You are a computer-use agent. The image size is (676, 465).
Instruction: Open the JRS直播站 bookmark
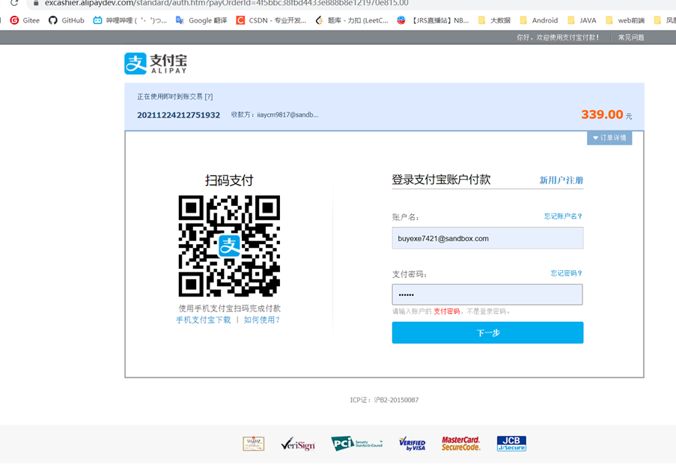pos(433,20)
